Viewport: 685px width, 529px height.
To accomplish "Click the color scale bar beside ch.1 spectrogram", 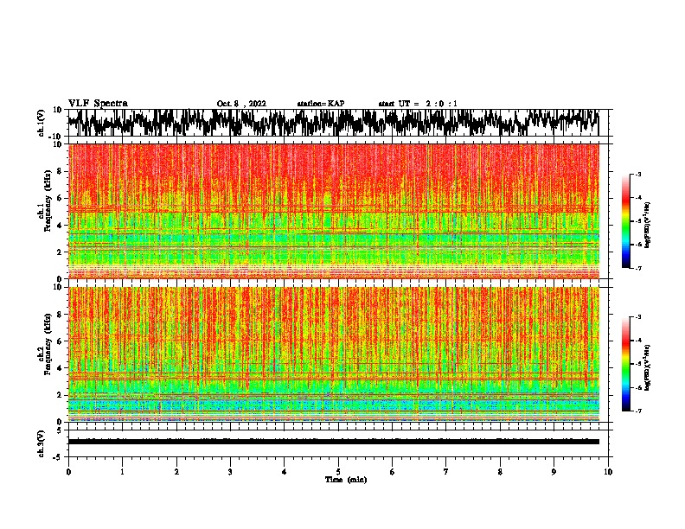I will tap(625, 221).
